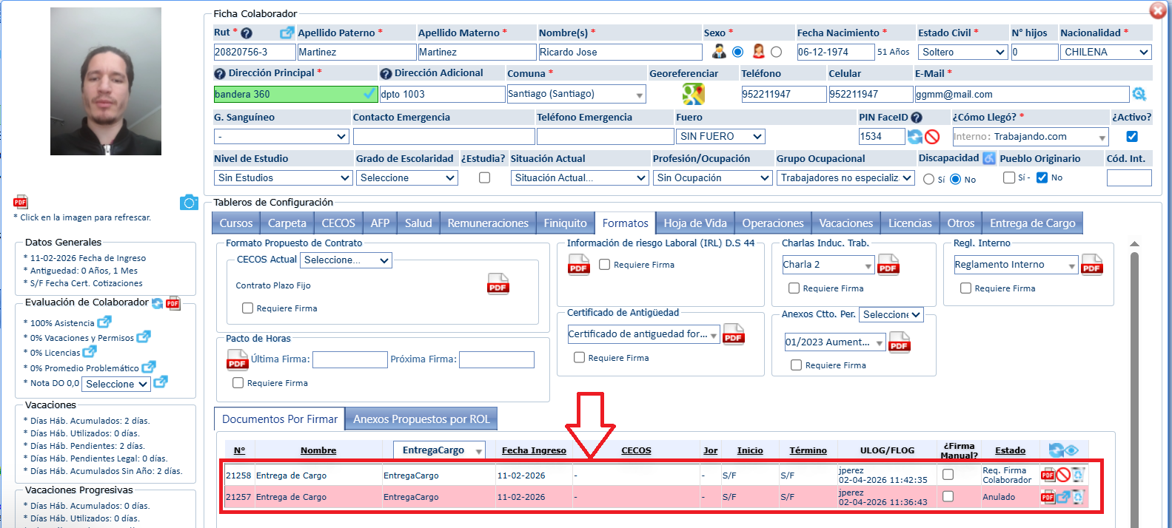
Task: Check the ¿Estudia? checkbox
Action: point(484,178)
